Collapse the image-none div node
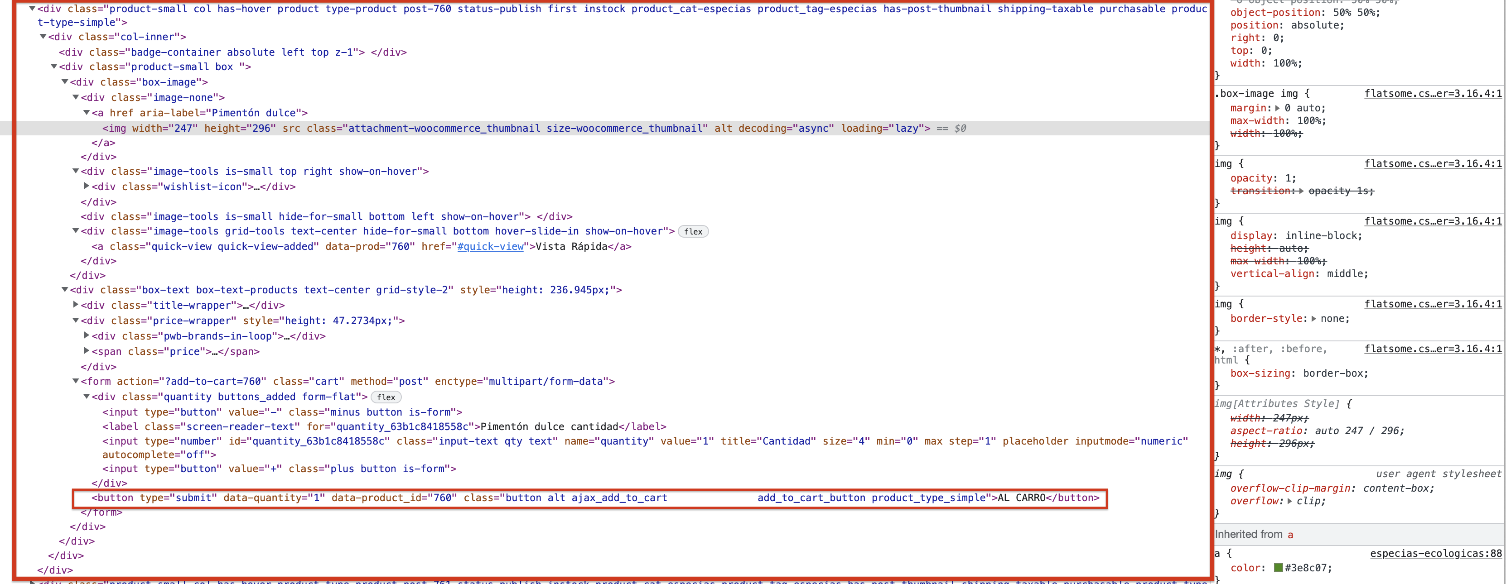The height and width of the screenshot is (584, 1506). coord(75,97)
